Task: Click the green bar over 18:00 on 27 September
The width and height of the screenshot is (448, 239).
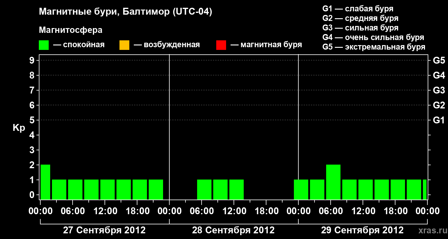Action: coord(140,189)
